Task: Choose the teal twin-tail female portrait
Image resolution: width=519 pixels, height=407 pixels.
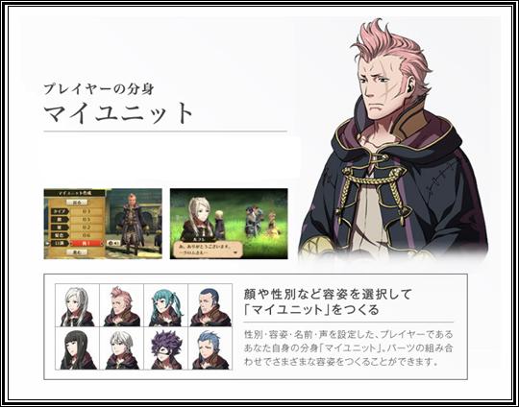Action: click(x=166, y=305)
